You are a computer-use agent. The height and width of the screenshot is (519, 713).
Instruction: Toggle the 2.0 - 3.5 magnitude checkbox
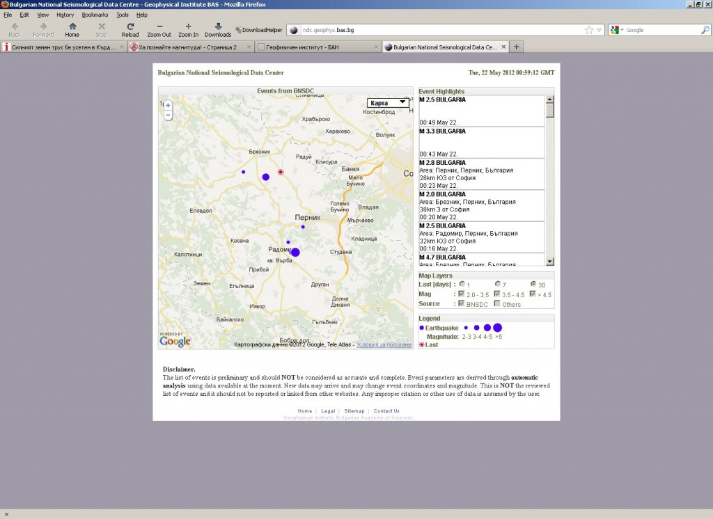coord(461,294)
